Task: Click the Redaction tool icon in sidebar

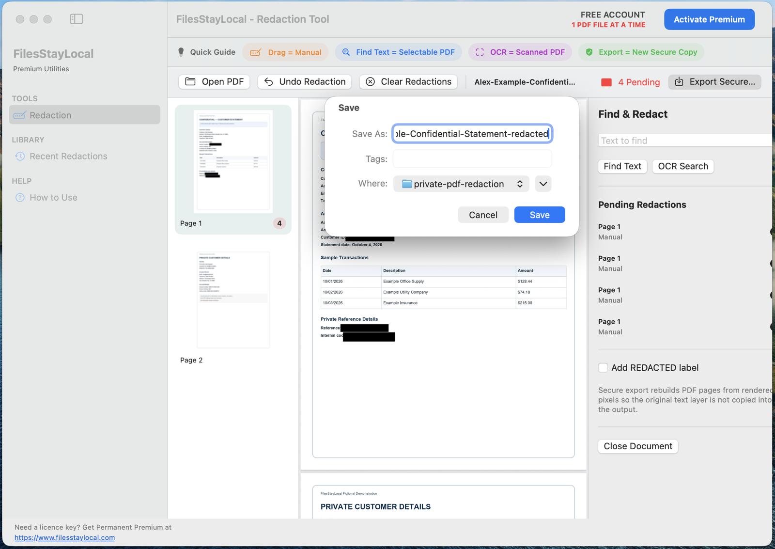Action: [20, 115]
